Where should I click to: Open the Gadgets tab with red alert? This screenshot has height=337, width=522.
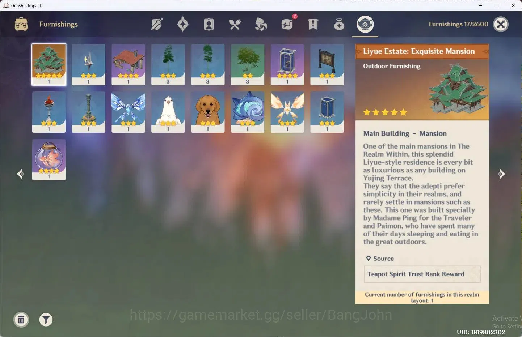(288, 24)
